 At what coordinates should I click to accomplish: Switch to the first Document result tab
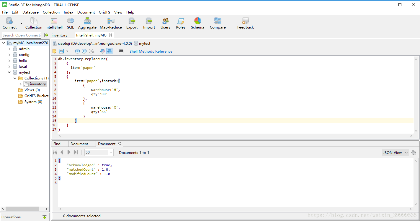(x=79, y=144)
